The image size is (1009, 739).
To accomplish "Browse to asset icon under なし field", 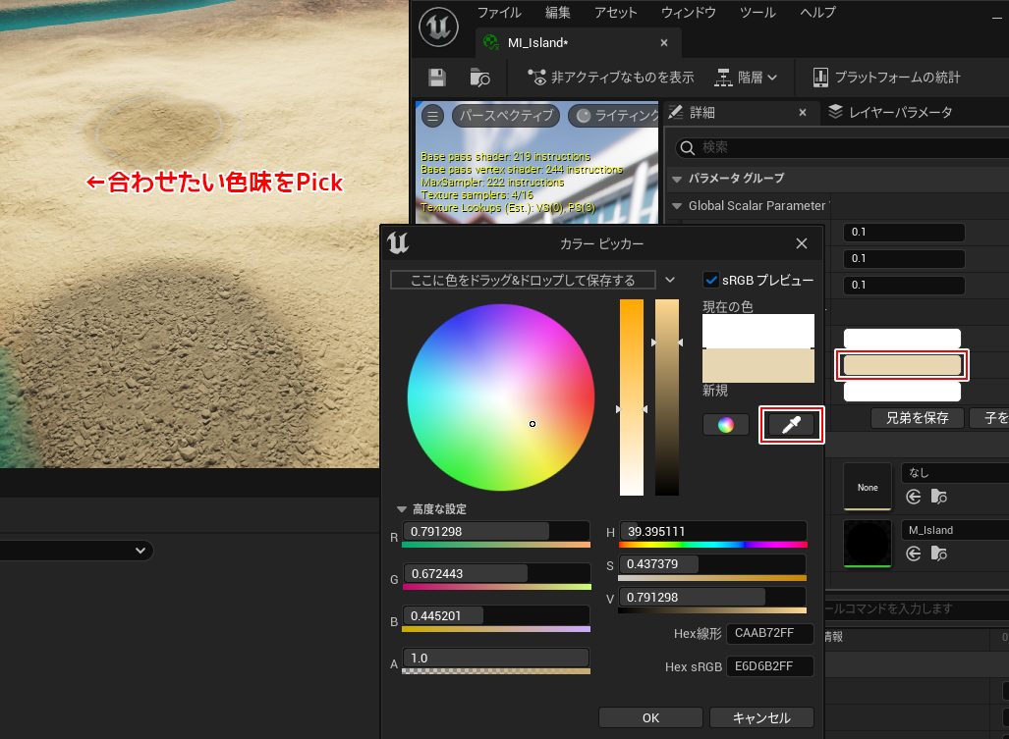I will pyautogui.click(x=939, y=497).
